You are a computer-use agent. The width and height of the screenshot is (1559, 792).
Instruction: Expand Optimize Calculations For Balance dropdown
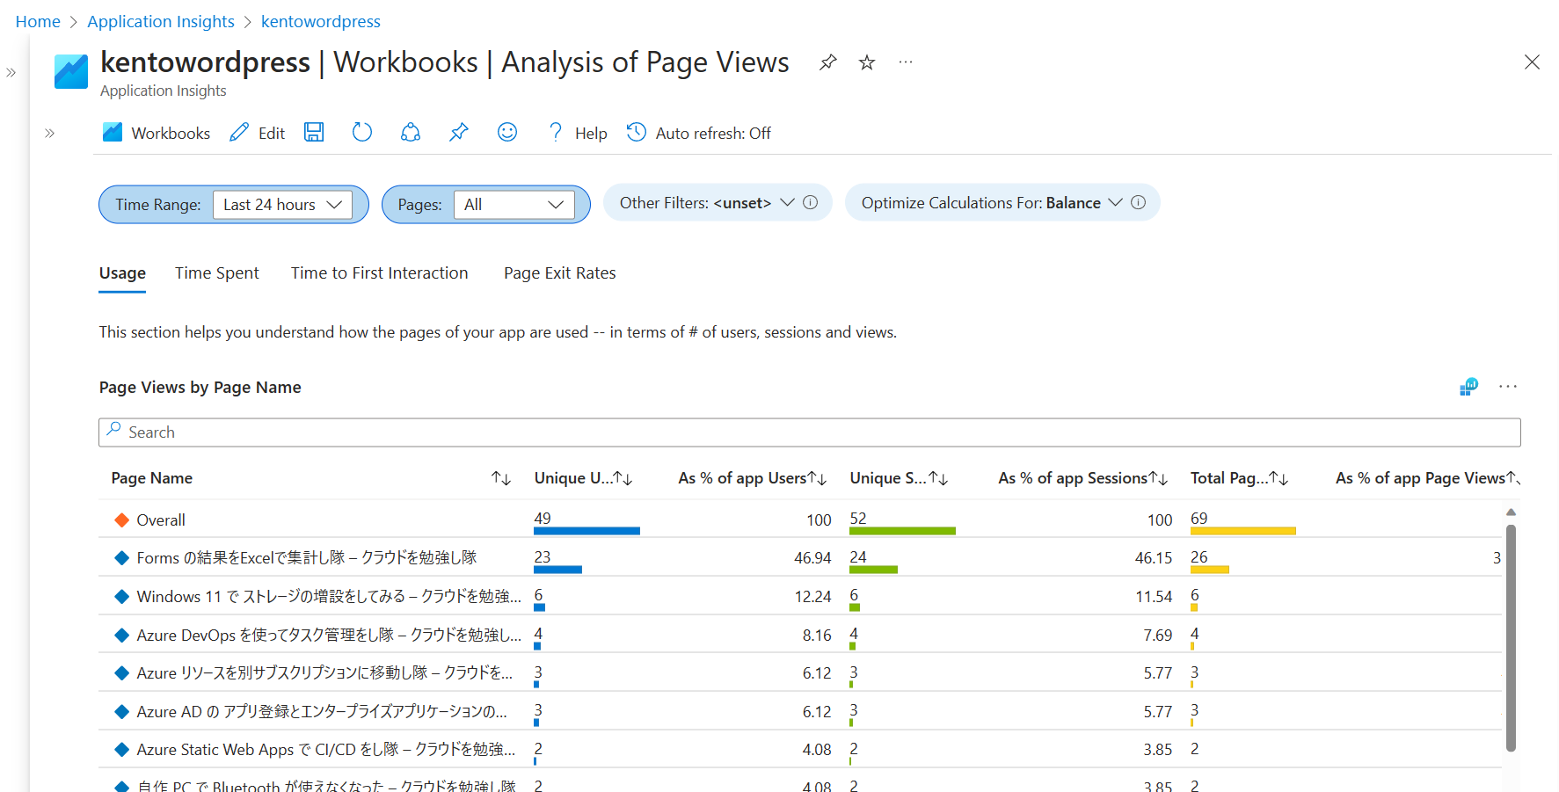tap(1115, 203)
